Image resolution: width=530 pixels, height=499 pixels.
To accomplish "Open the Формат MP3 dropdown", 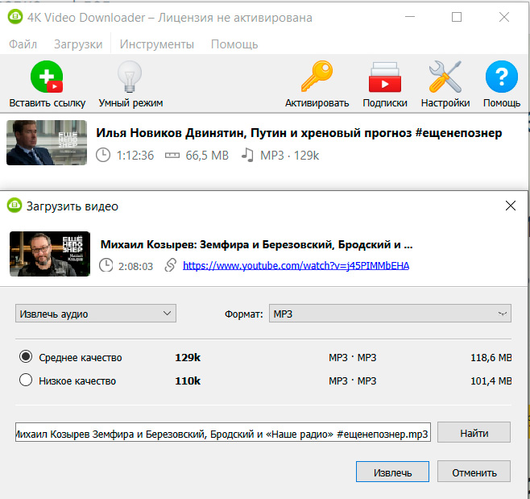I will point(390,313).
